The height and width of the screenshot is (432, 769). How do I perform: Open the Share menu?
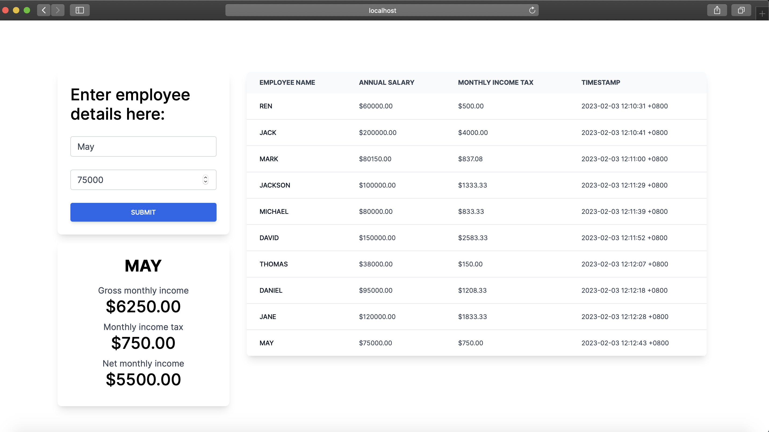click(717, 10)
